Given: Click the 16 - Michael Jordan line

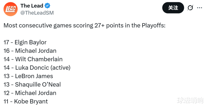Looking at the screenshot, I should coord(30,51).
